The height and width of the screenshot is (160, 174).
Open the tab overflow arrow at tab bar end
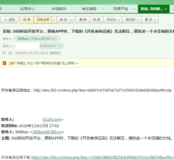172,9
